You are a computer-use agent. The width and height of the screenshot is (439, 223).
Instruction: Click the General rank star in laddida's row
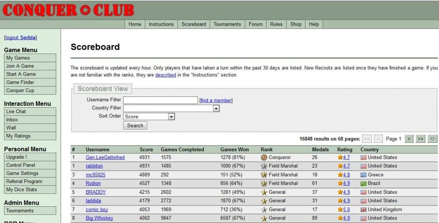[x=264, y=201]
